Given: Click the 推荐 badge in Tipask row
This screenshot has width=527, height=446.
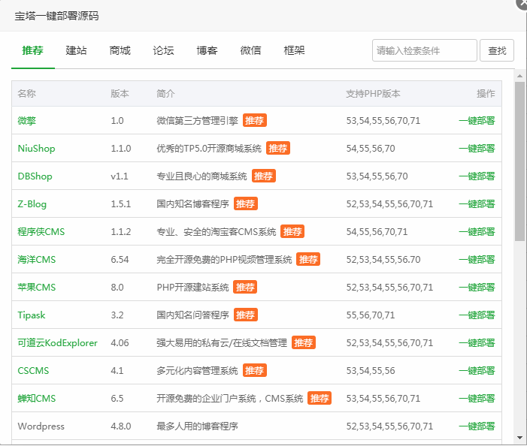Looking at the screenshot, I should [x=246, y=315].
